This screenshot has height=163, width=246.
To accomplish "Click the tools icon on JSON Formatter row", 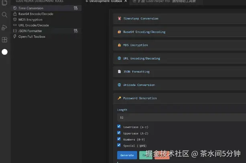I will 75,31.
